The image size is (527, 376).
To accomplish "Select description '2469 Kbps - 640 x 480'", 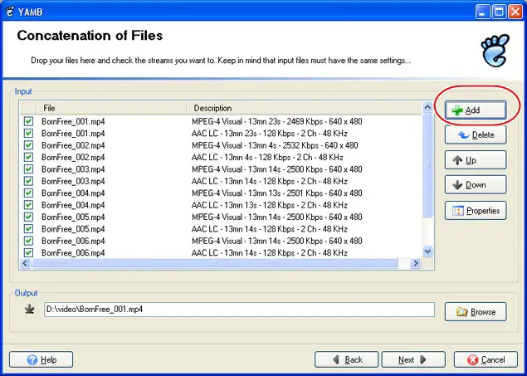I will point(324,121).
